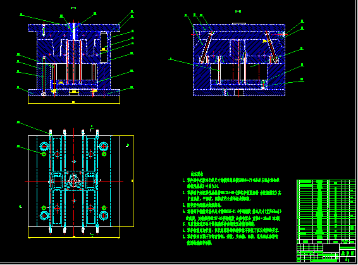The image size is (358, 265).
Task: Select the plan view of the mold plate
Action: coord(74,182)
